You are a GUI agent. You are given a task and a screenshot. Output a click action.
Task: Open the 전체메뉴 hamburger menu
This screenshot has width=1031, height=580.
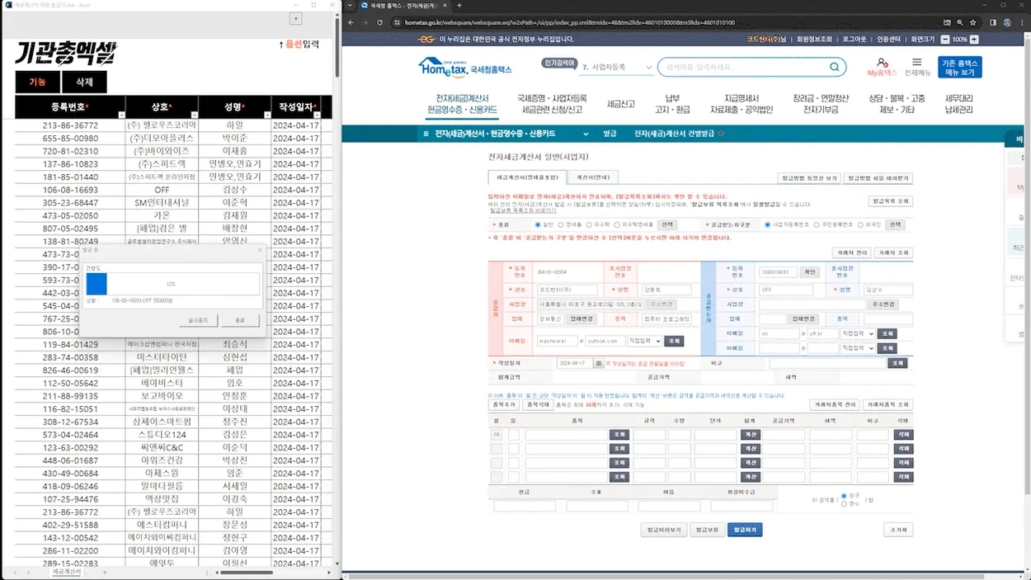(x=917, y=63)
